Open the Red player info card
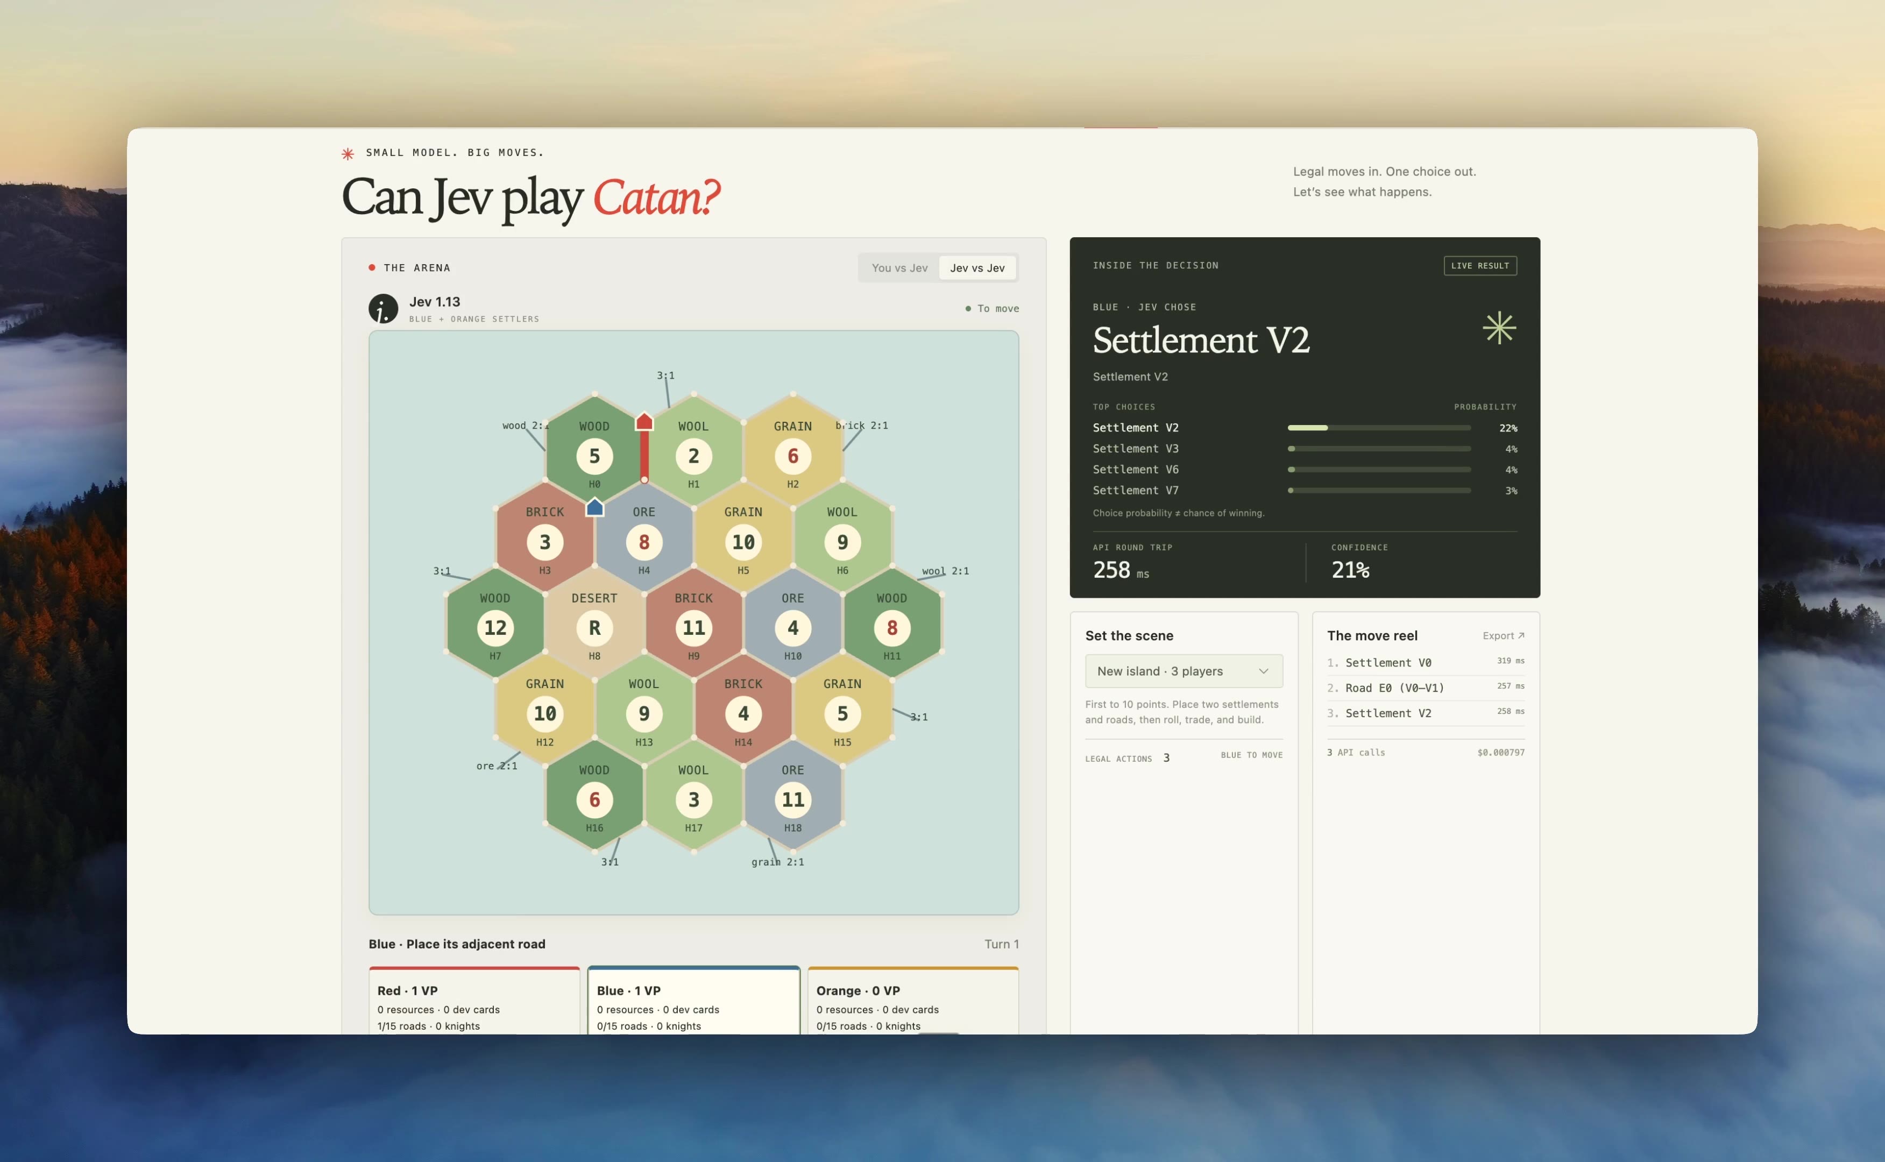 coord(474,1001)
